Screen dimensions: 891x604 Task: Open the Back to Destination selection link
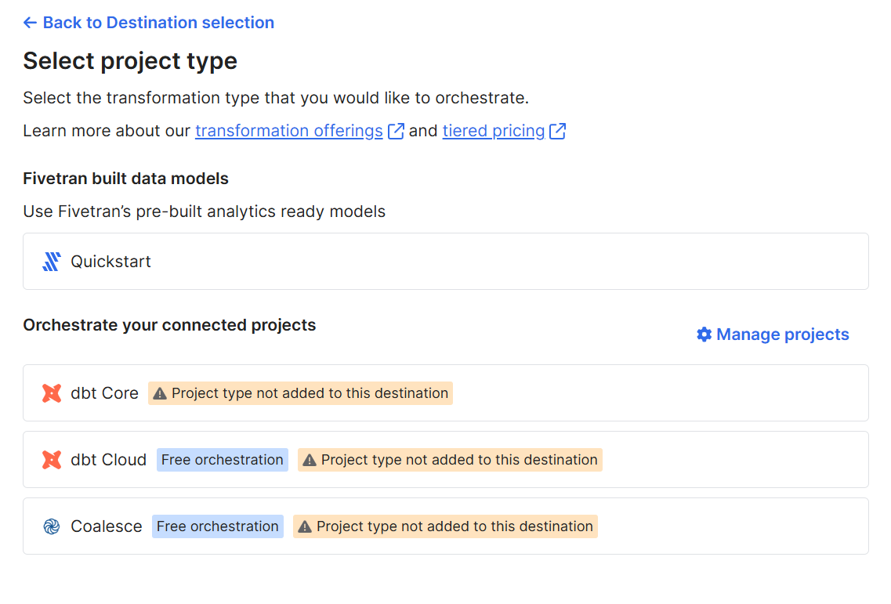149,23
